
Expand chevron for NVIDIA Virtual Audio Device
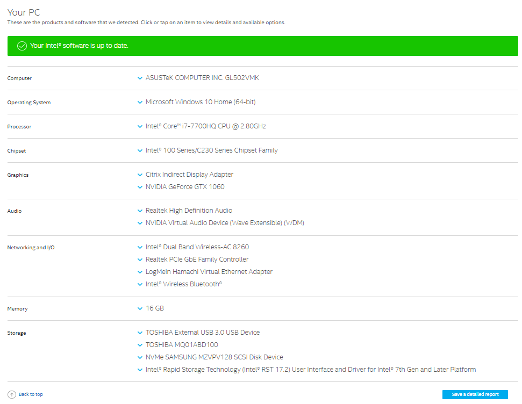pyautogui.click(x=140, y=223)
